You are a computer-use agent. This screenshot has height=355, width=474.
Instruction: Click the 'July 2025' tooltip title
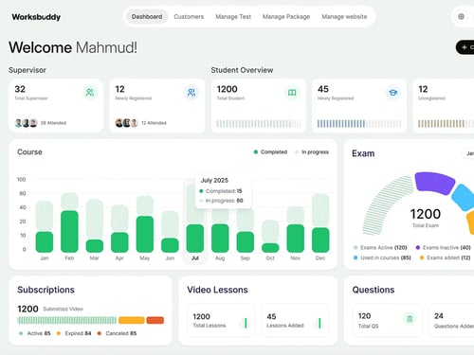(214, 181)
